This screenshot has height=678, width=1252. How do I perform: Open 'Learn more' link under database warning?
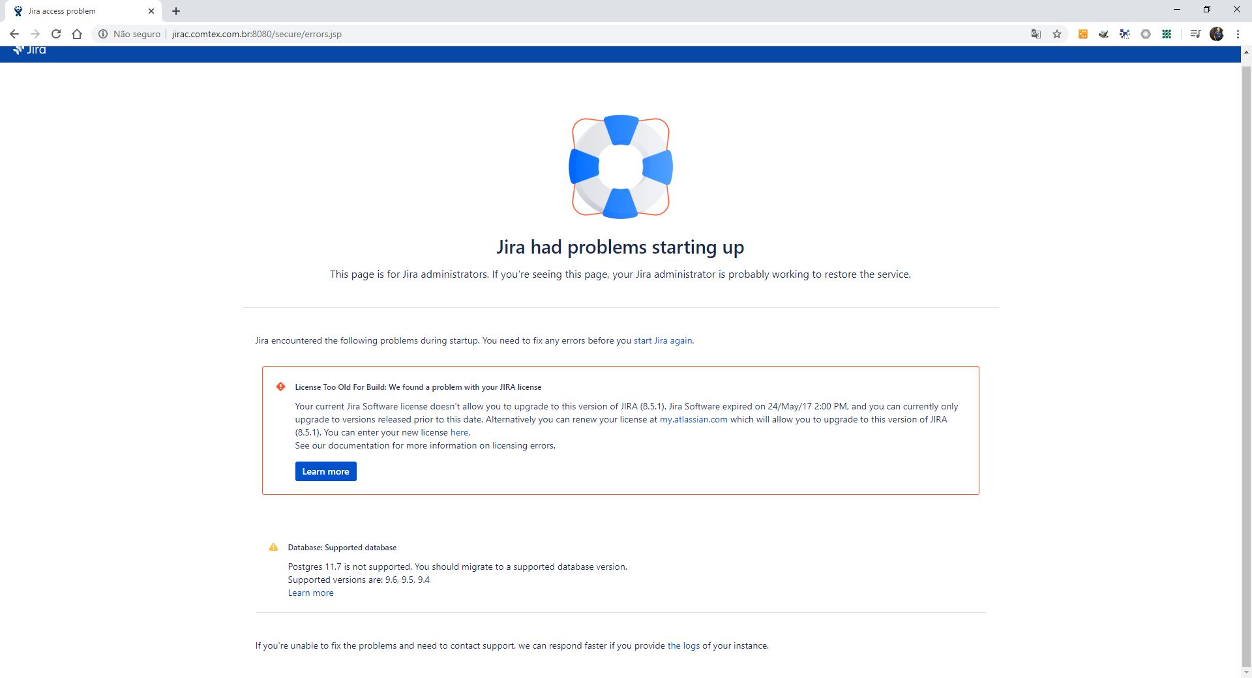point(310,593)
